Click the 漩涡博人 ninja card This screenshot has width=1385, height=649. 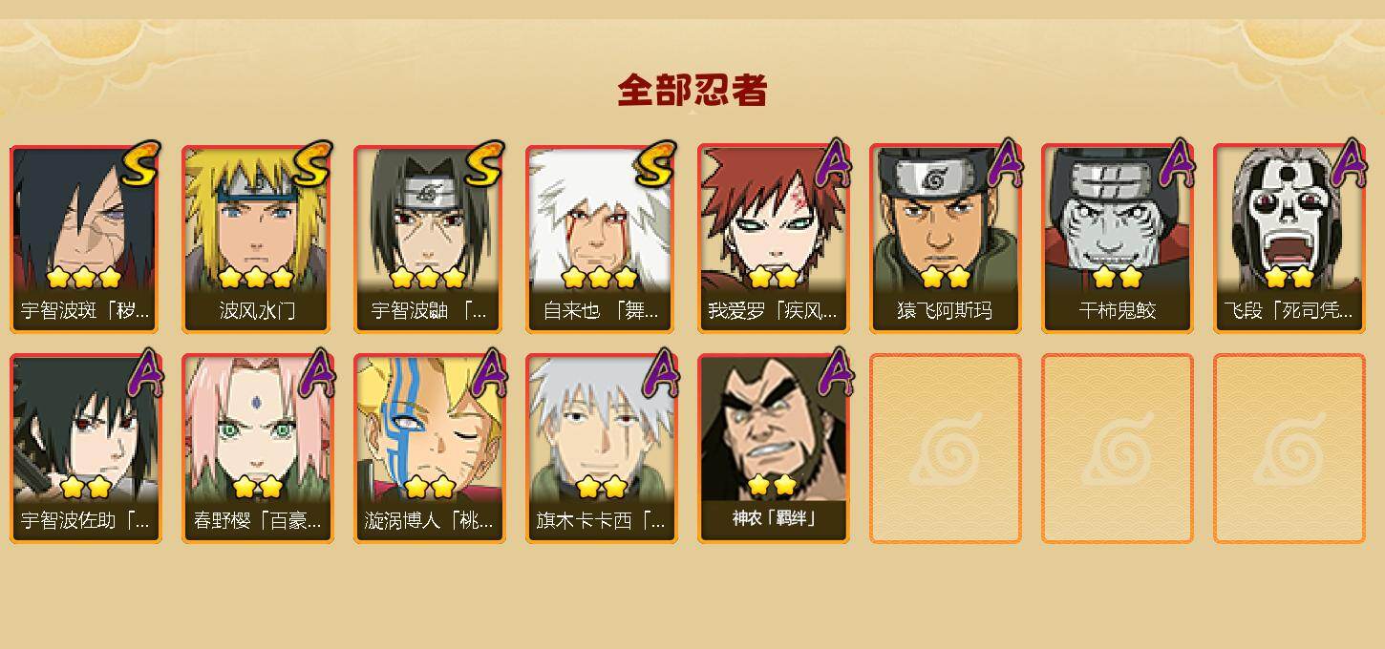click(430, 449)
